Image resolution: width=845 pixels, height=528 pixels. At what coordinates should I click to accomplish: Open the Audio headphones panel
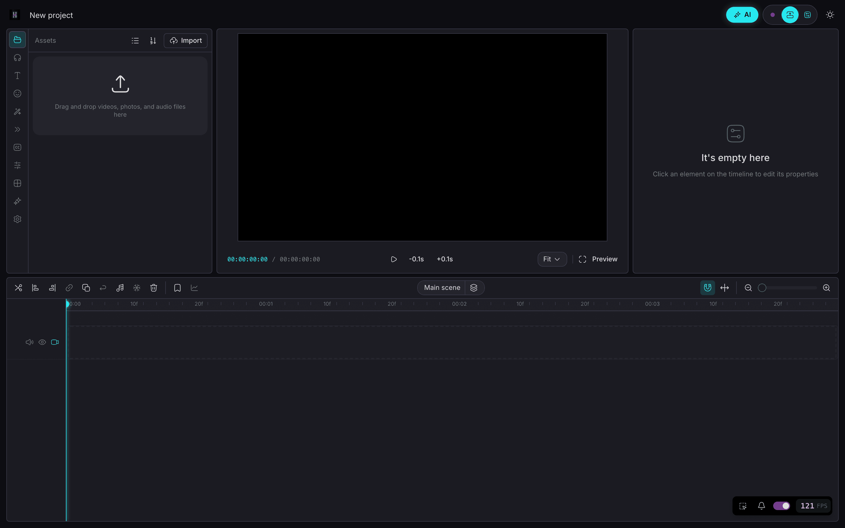click(x=17, y=58)
